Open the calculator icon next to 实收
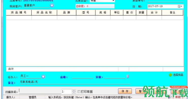Image resolution: width=188 pixels, height=99 pixels. click(128, 77)
